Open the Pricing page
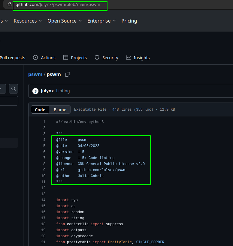Screen dimensions: 233x246 [129, 21]
